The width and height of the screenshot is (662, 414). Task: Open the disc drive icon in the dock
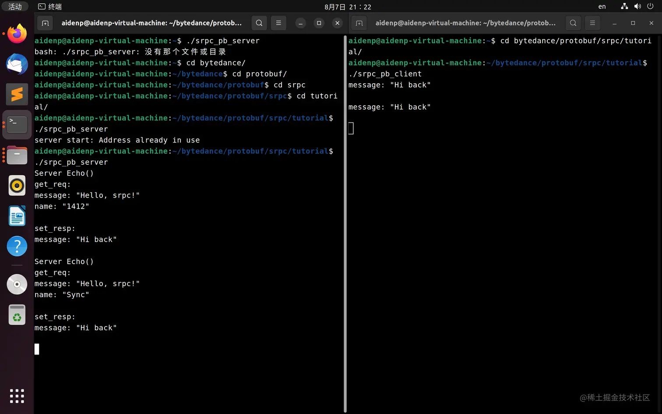[x=17, y=284]
